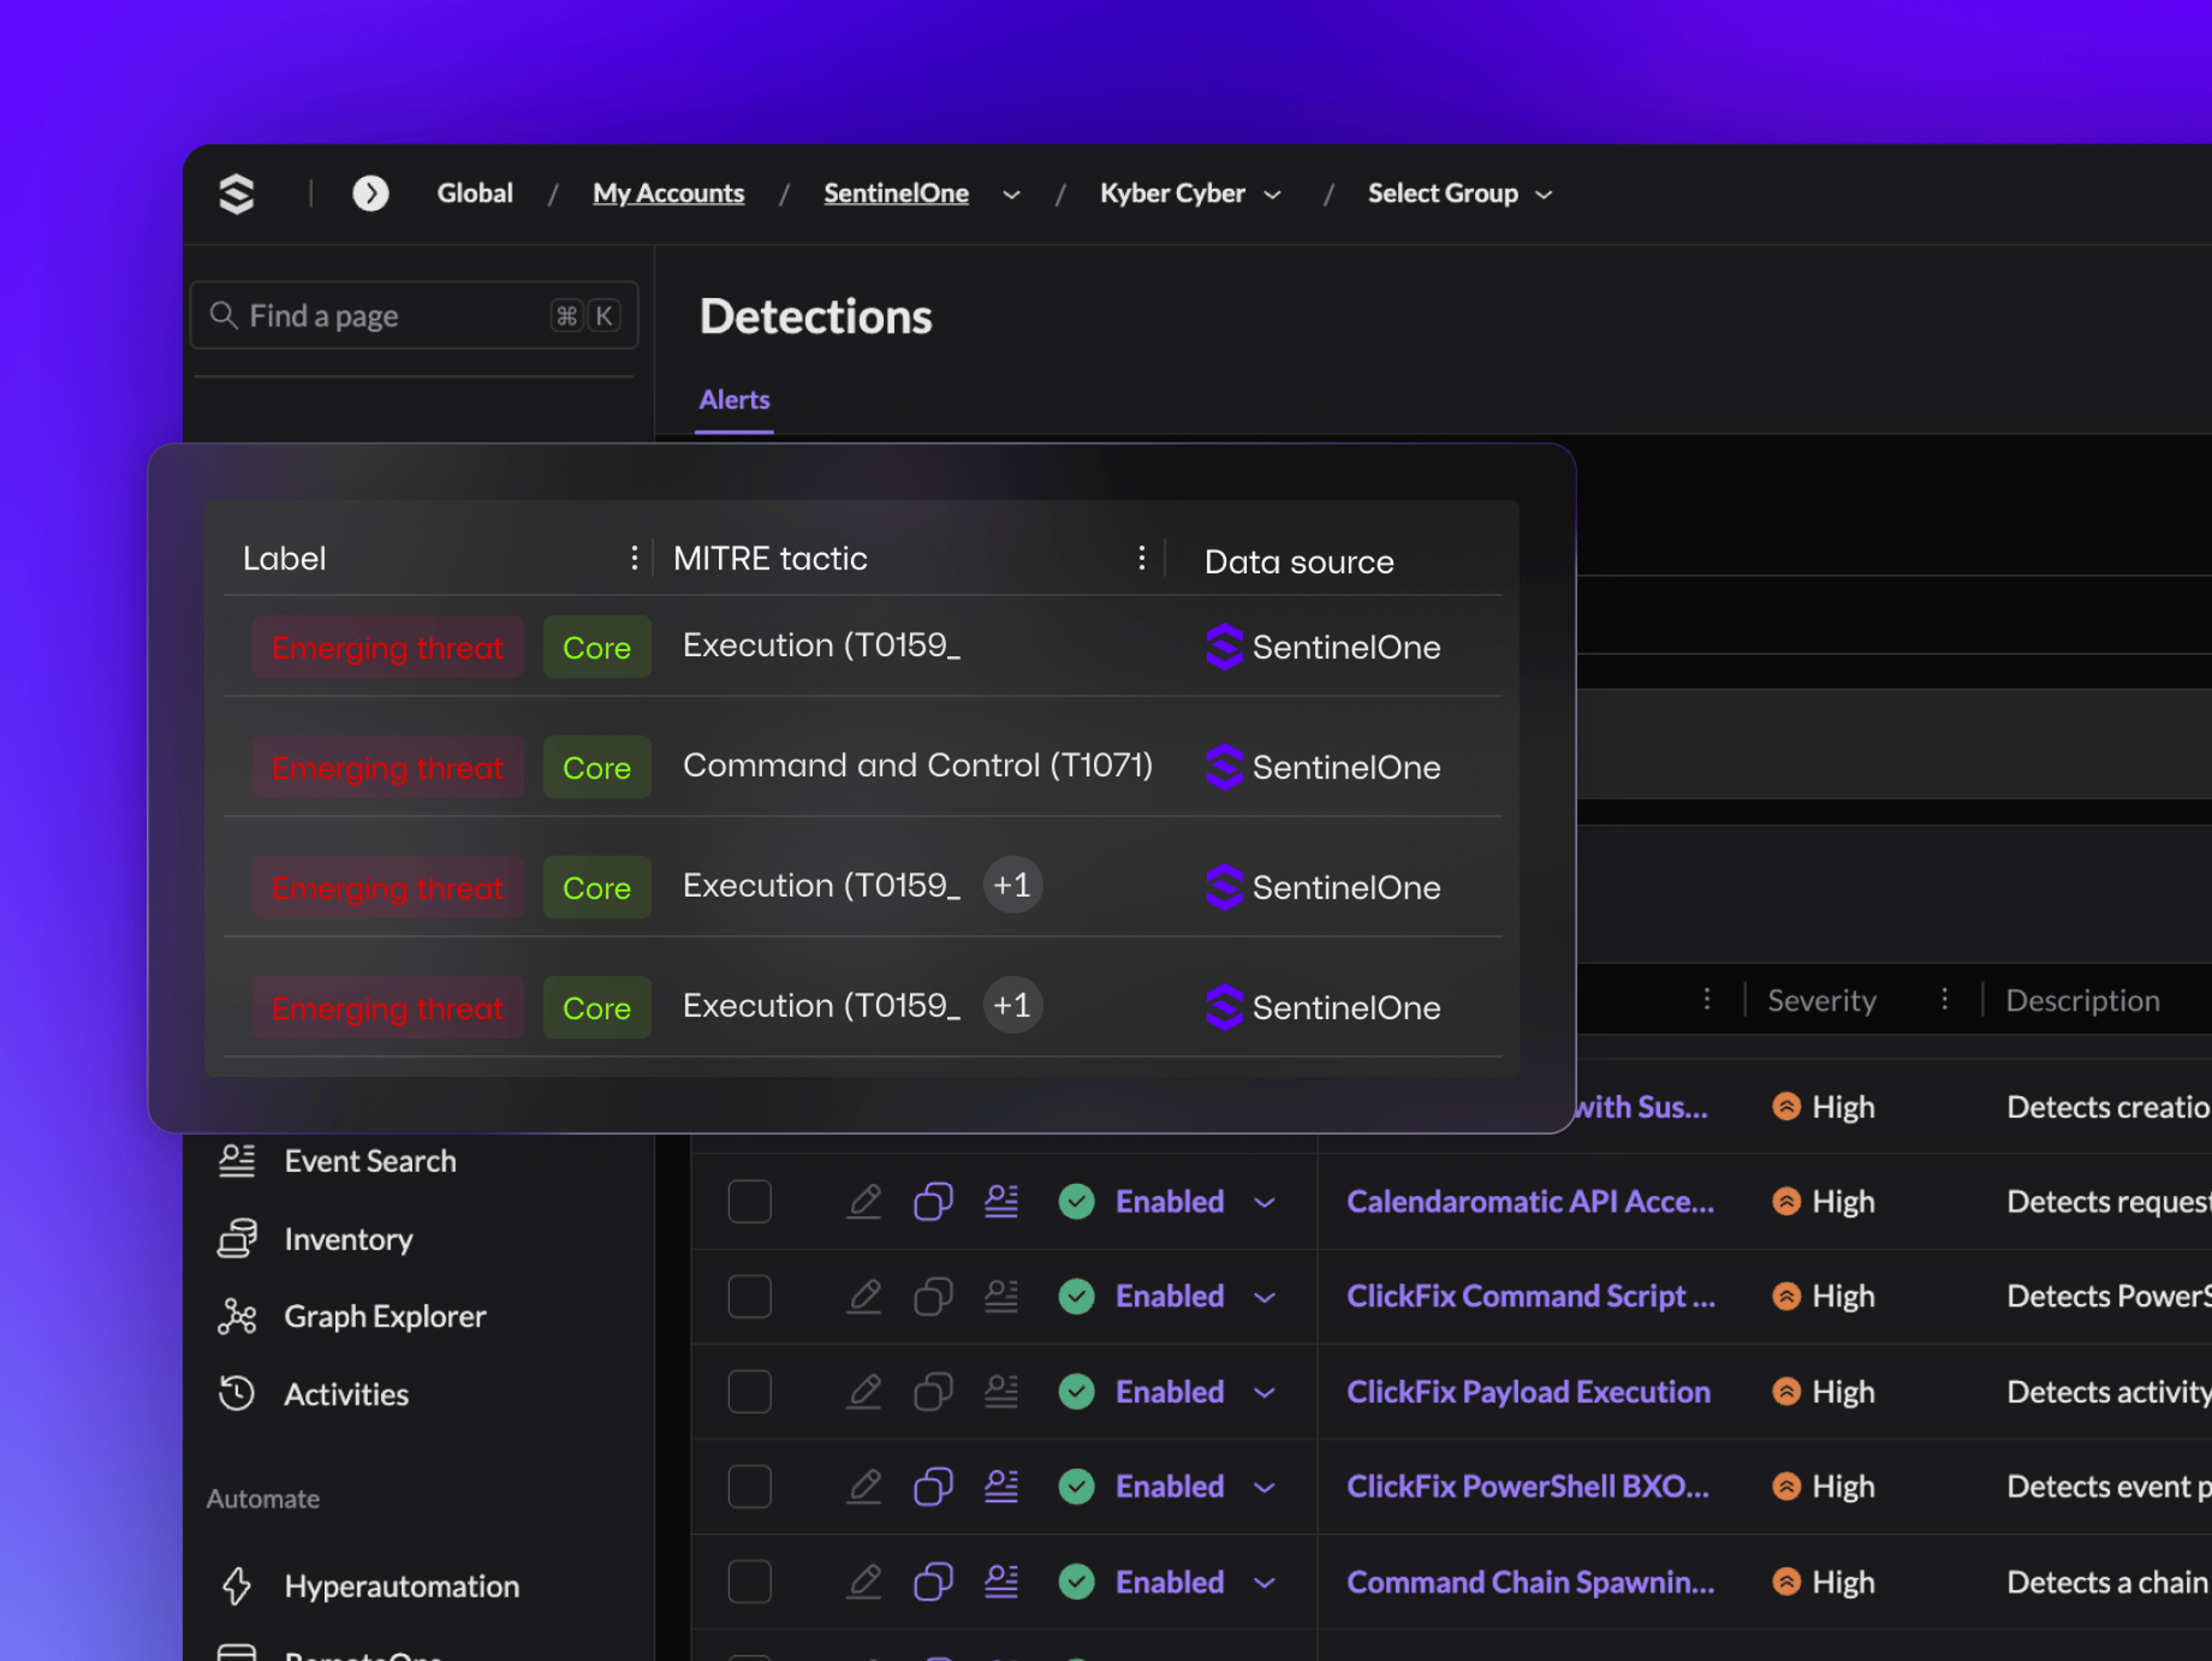Expand the sidebar arrow button
The height and width of the screenshot is (1661, 2212).
coord(370,193)
